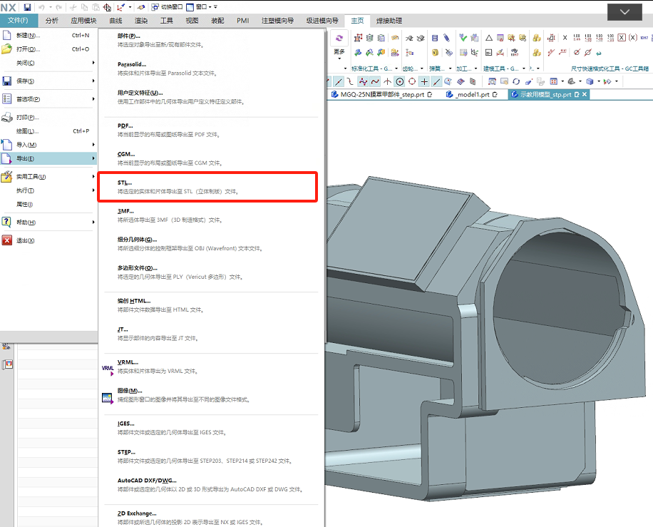This screenshot has height=527, width=653.
Task: Click the ribbon collapse chevron at top right
Action: point(624,12)
